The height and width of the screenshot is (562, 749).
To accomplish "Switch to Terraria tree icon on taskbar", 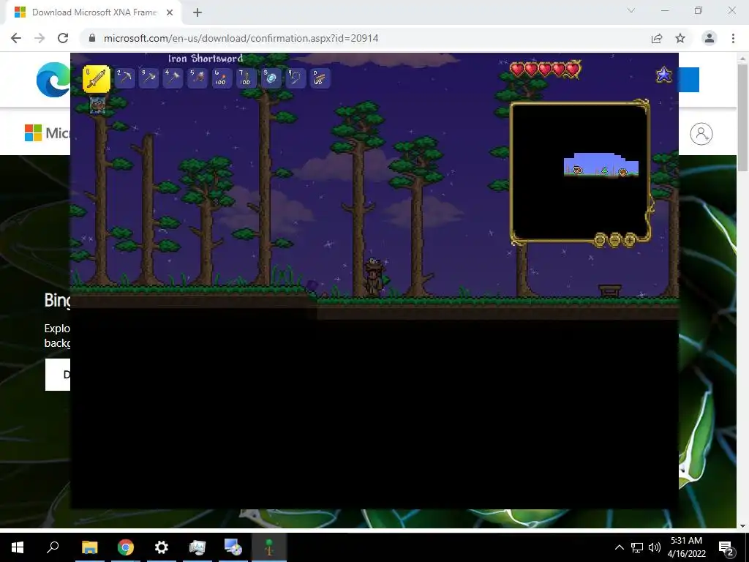I will (269, 547).
